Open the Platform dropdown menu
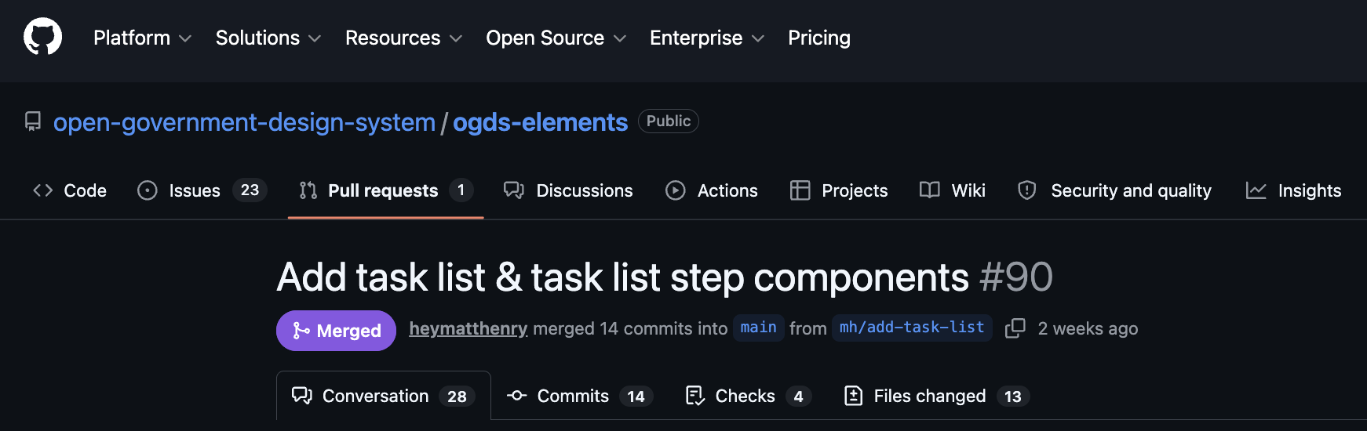The height and width of the screenshot is (431, 1367). coord(142,38)
